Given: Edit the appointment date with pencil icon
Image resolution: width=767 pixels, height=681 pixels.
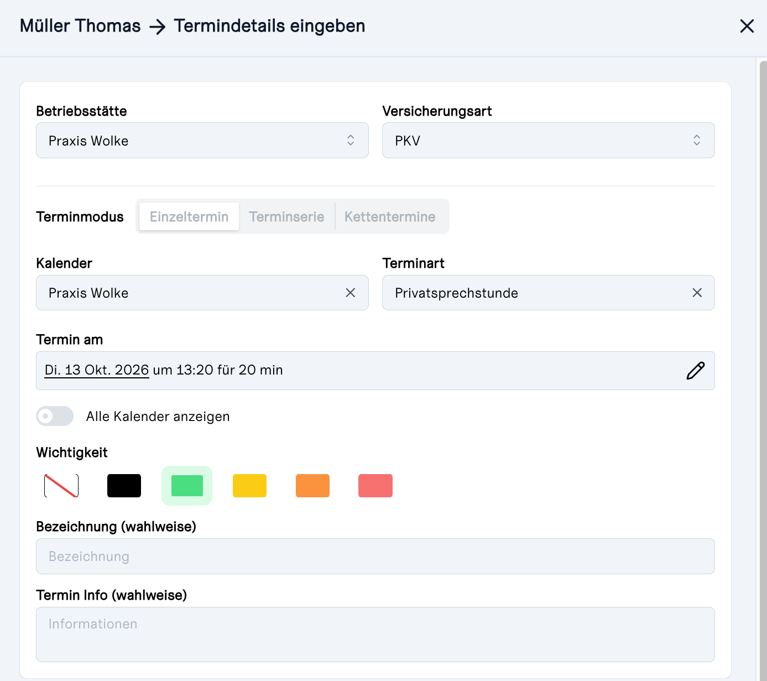Looking at the screenshot, I should (x=695, y=371).
